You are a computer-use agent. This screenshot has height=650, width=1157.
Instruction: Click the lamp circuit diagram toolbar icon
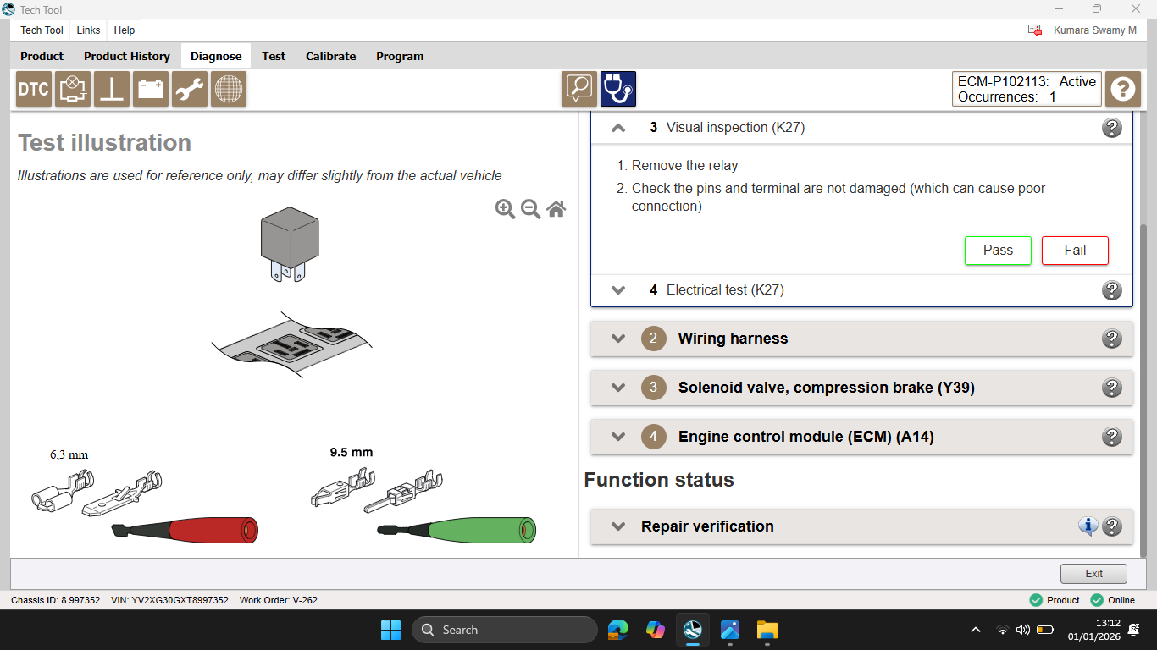pos(73,89)
